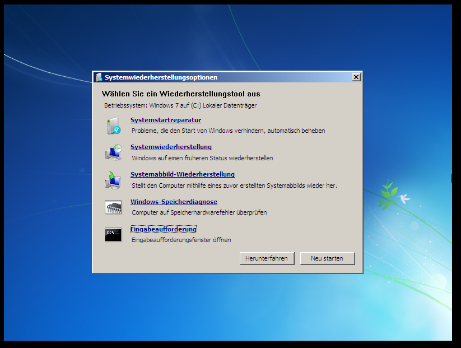461x348 pixels.
Task: Click the Neu starten button
Action: [327, 258]
